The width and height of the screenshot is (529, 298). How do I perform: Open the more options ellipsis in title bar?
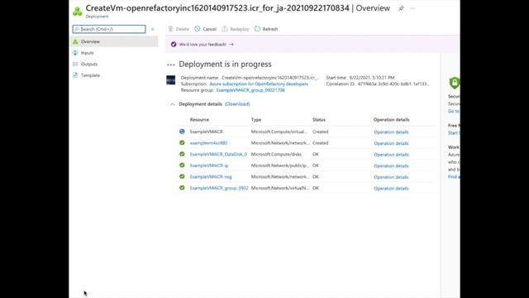(412, 8)
